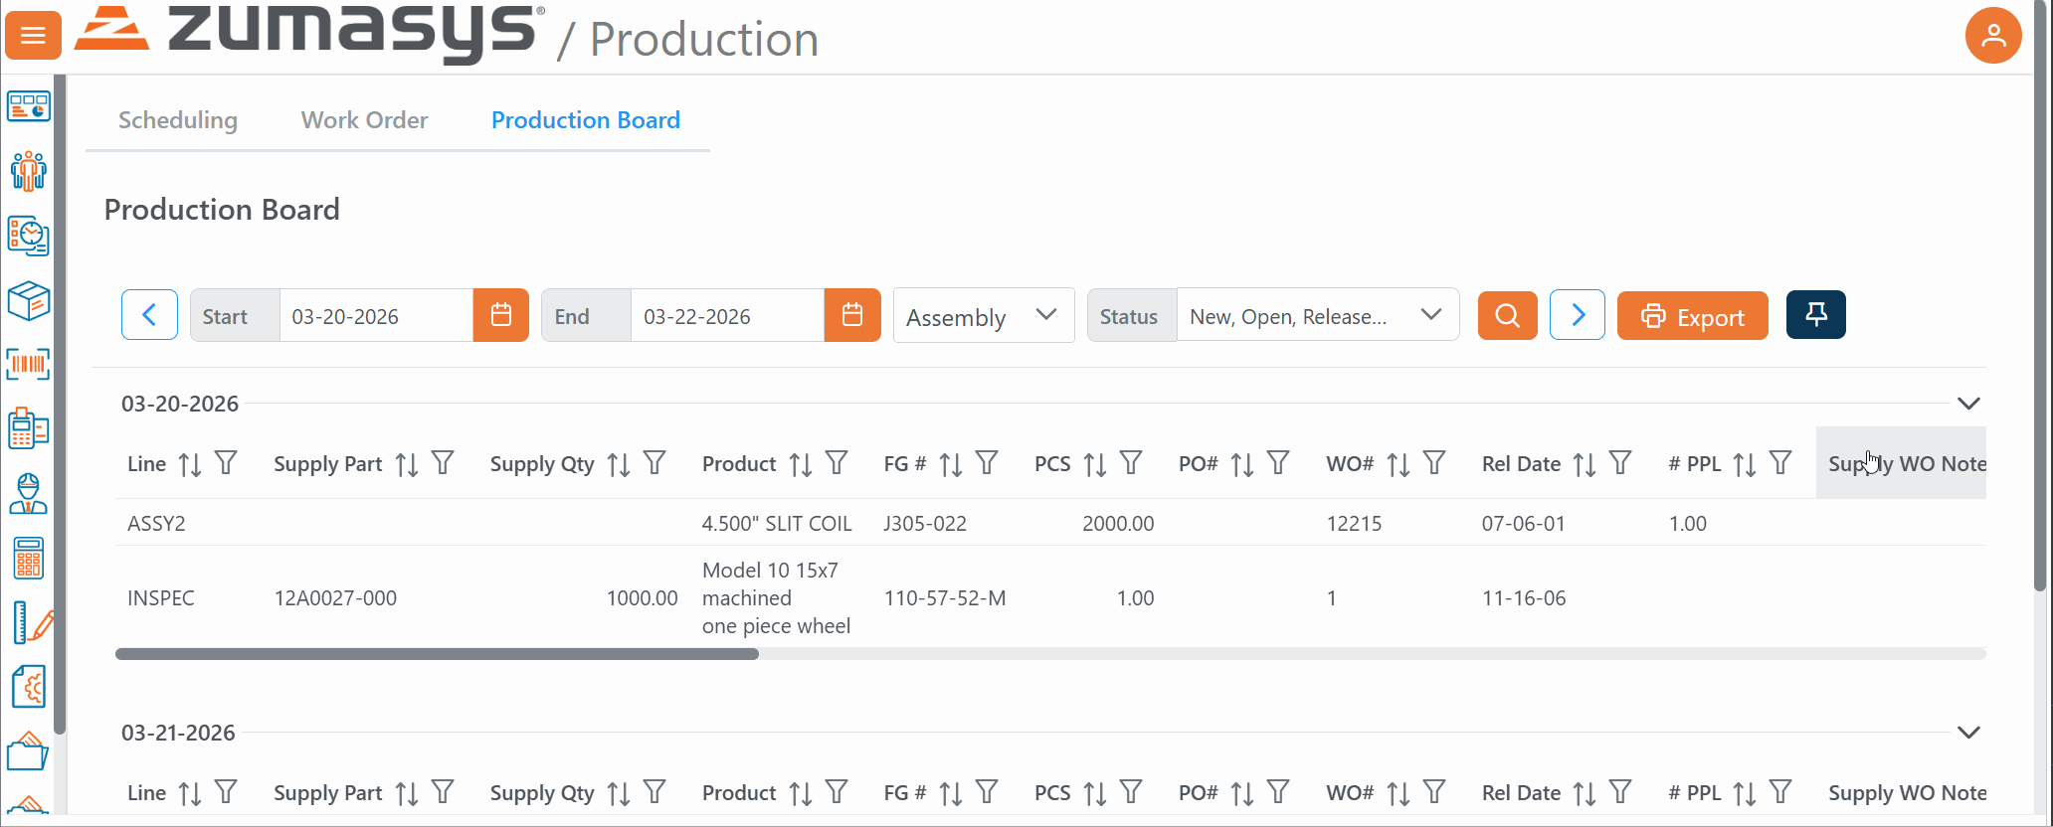
Task: Switch to the Work Order tab
Action: point(364,120)
